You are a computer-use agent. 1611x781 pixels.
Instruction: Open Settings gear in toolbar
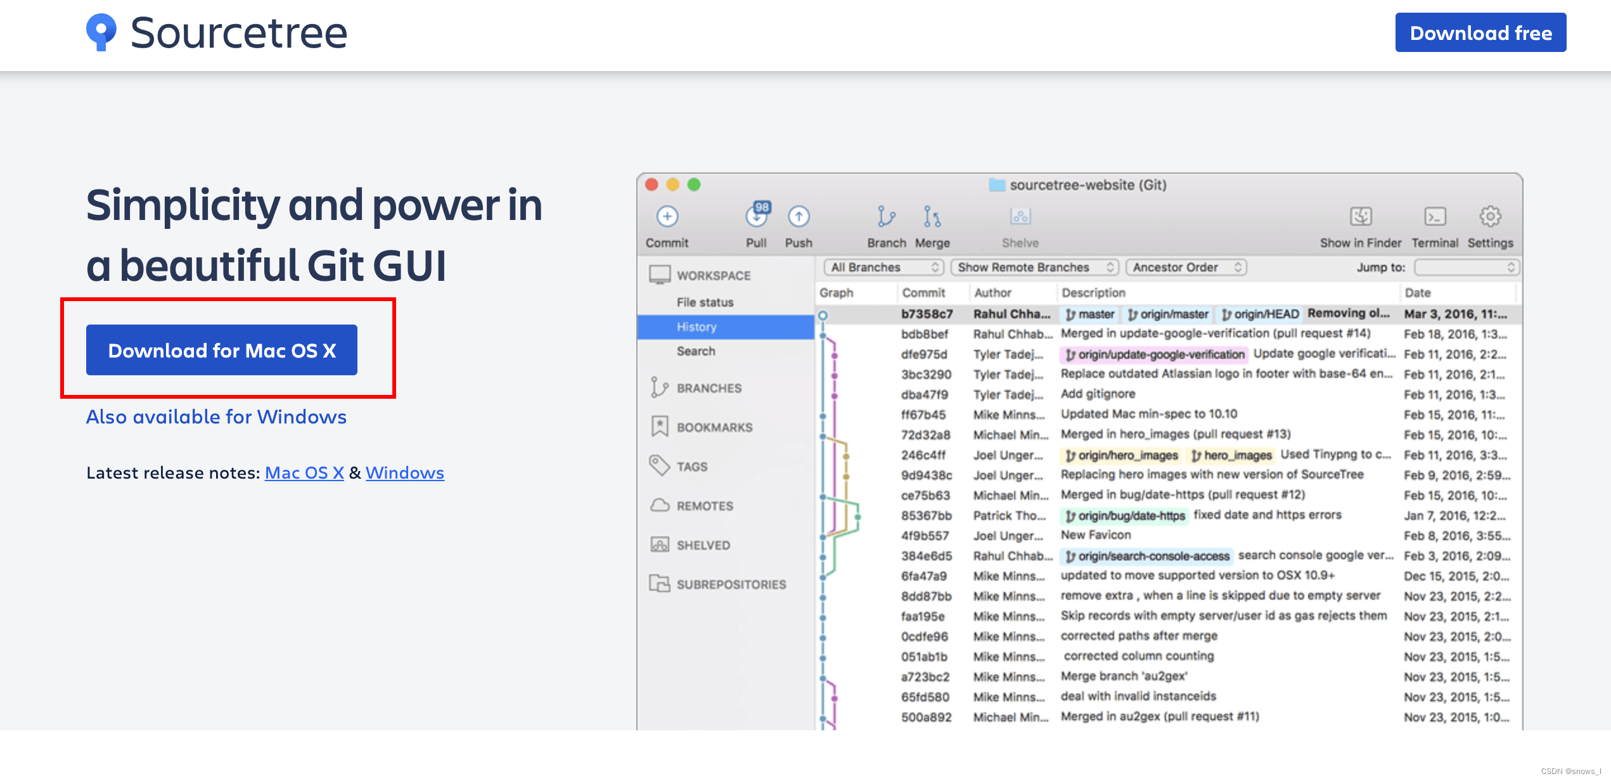[x=1490, y=217]
